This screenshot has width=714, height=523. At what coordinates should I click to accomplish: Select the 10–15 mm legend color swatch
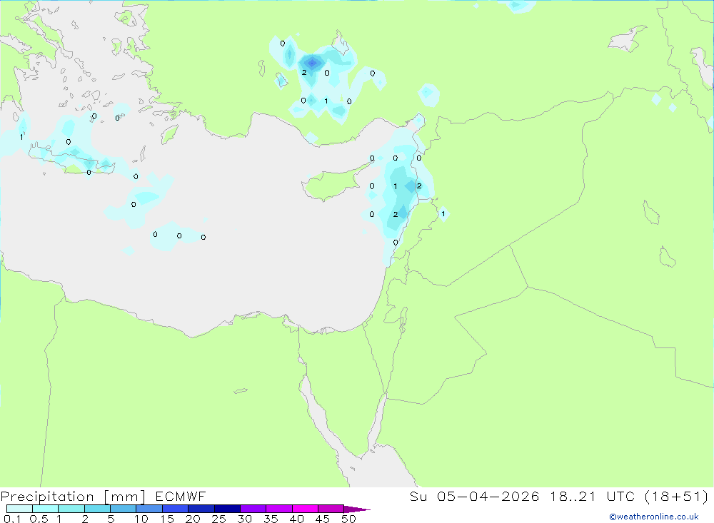(x=149, y=509)
